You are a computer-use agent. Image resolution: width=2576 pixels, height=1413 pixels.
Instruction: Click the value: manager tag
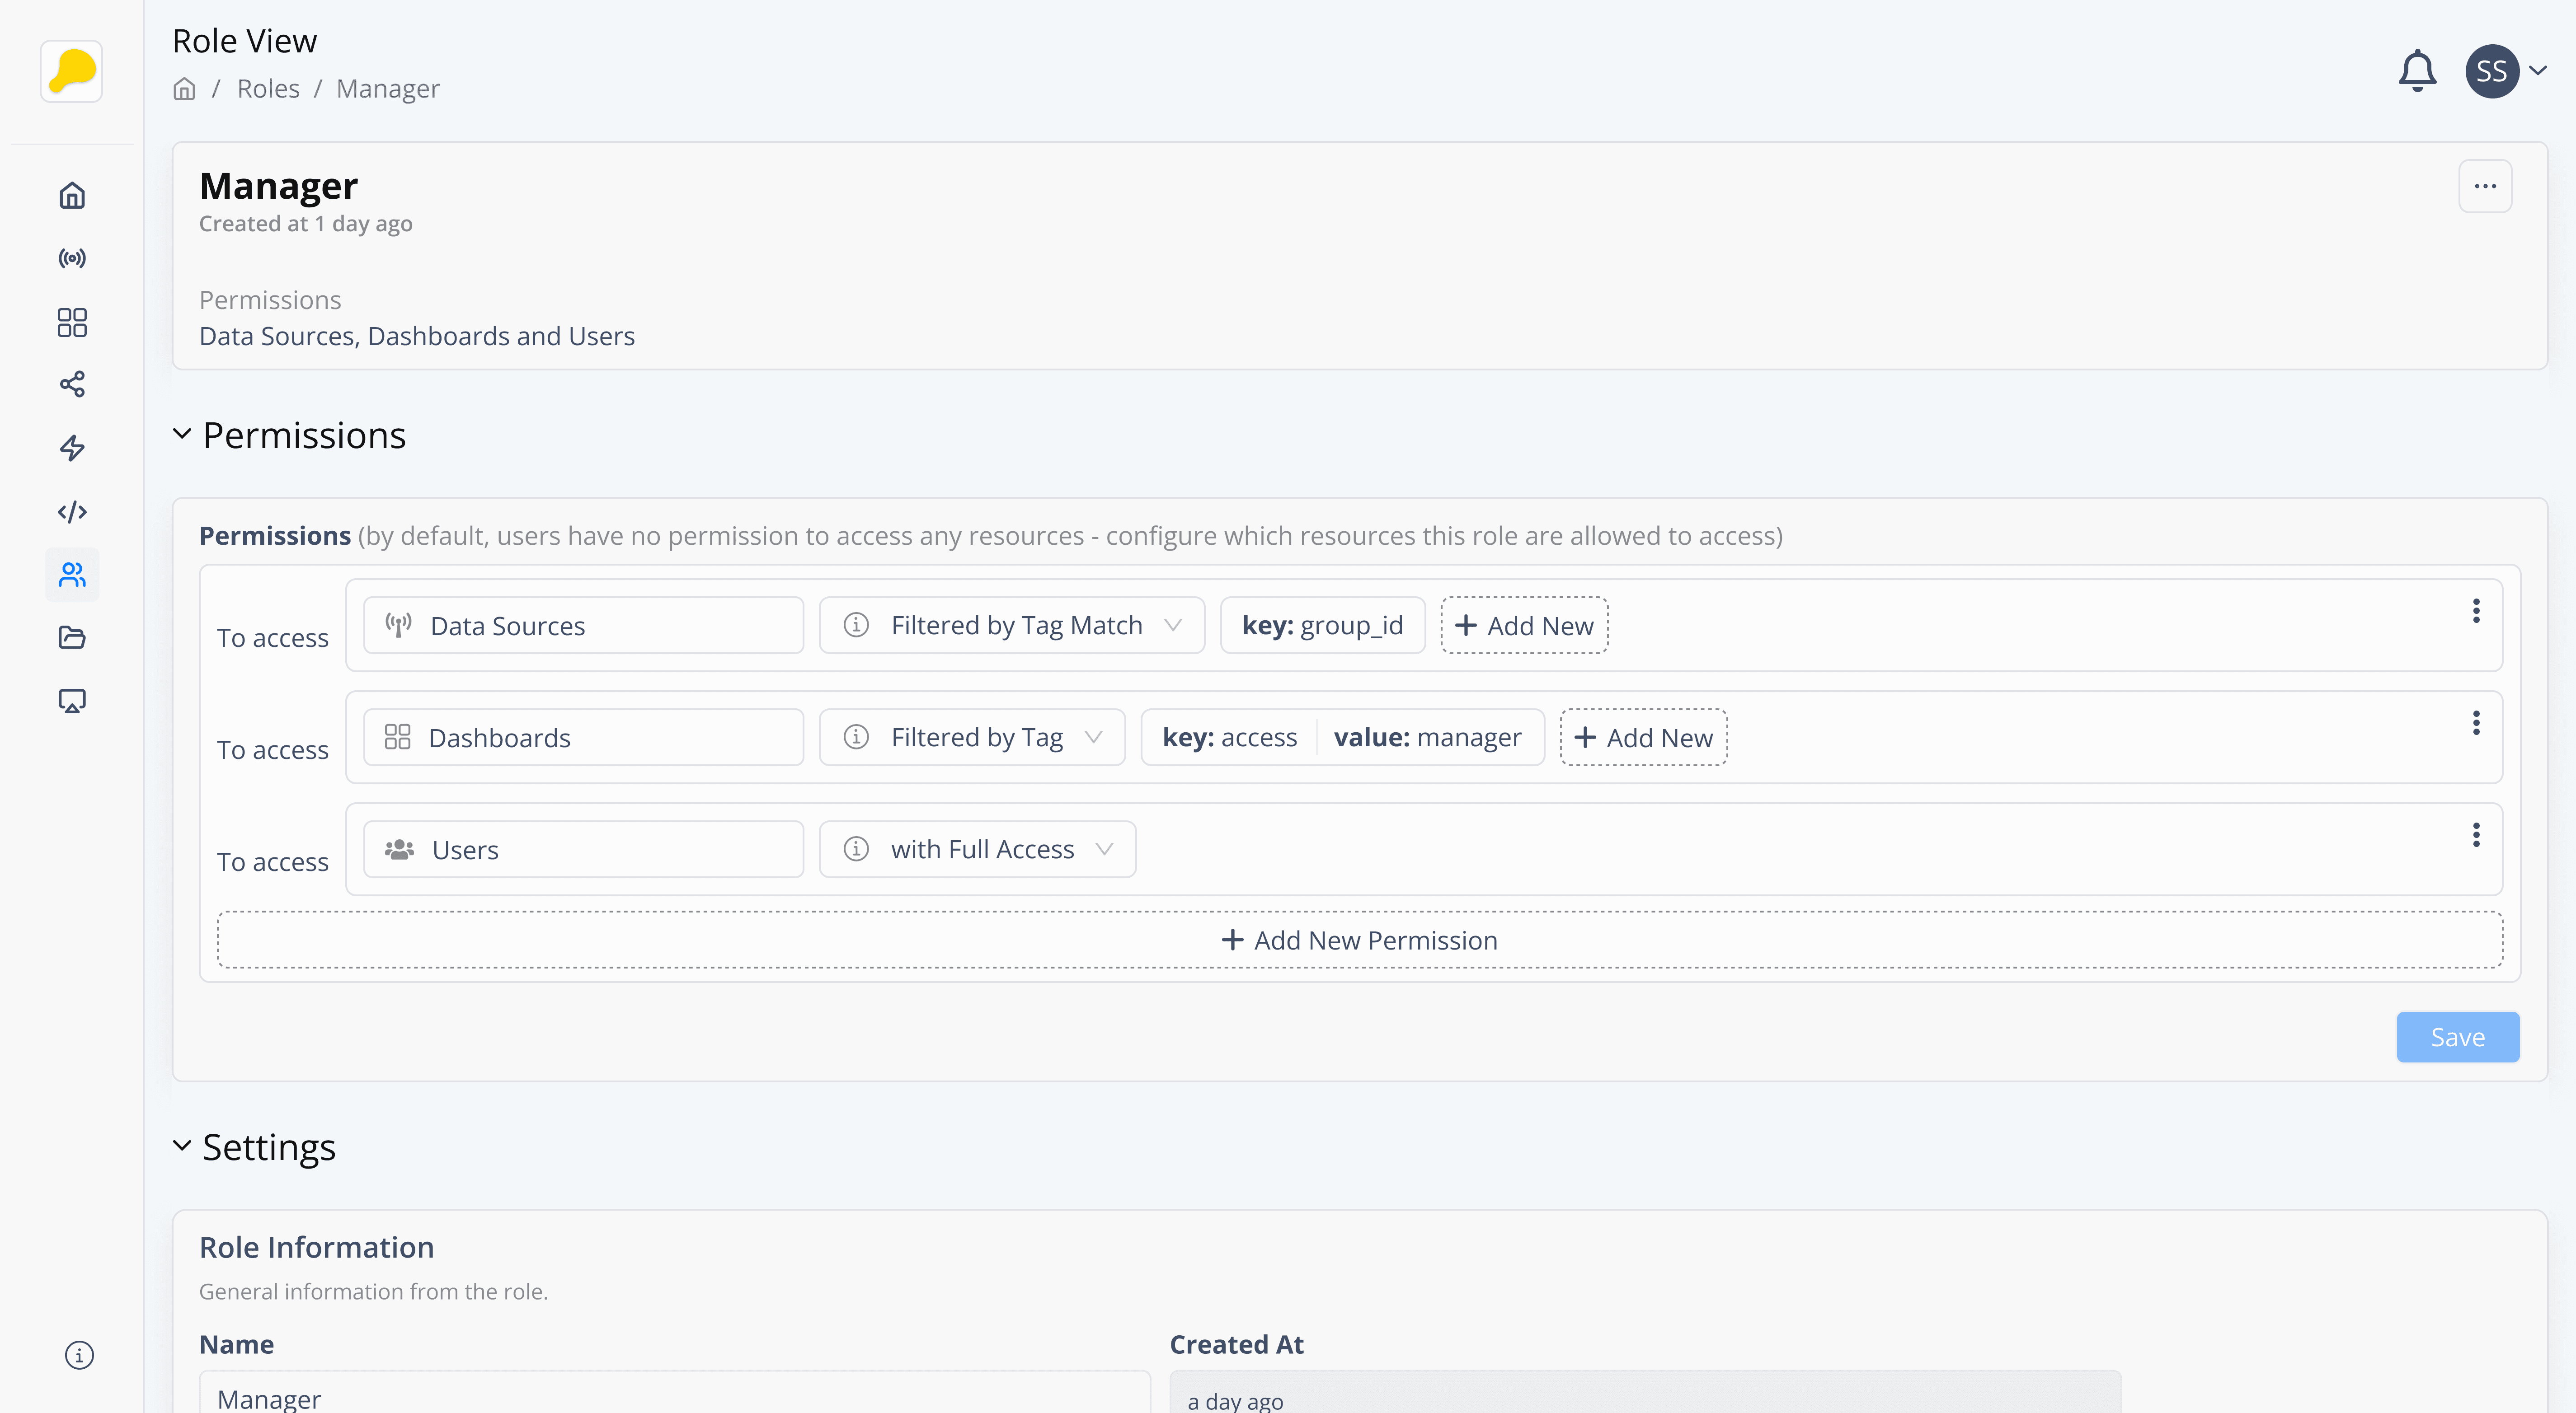(x=1427, y=738)
